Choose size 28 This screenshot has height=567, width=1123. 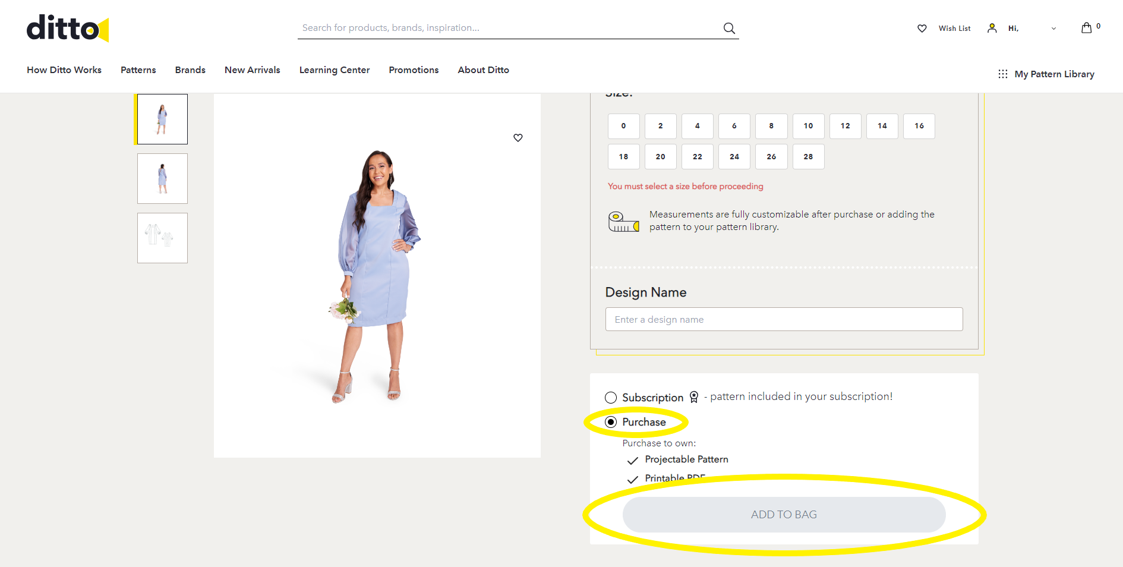click(x=809, y=157)
